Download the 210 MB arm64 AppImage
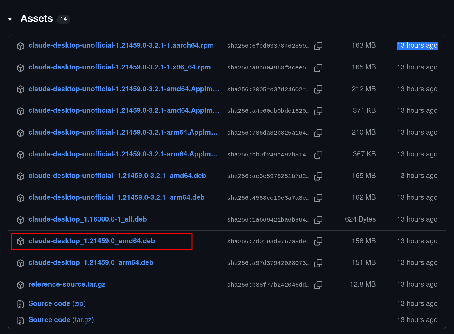454x334 pixels. 123,132
